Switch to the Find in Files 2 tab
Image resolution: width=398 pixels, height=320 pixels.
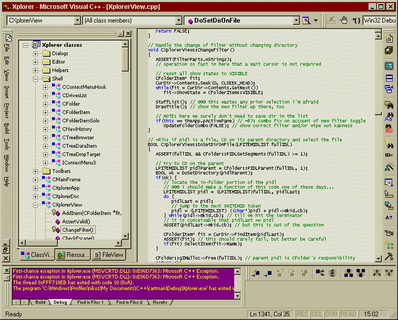tap(129, 302)
